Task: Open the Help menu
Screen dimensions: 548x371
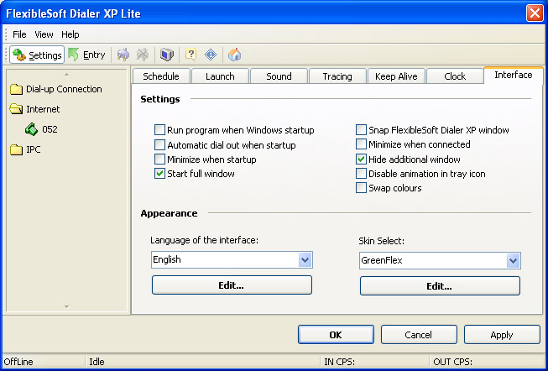Action: (x=70, y=34)
